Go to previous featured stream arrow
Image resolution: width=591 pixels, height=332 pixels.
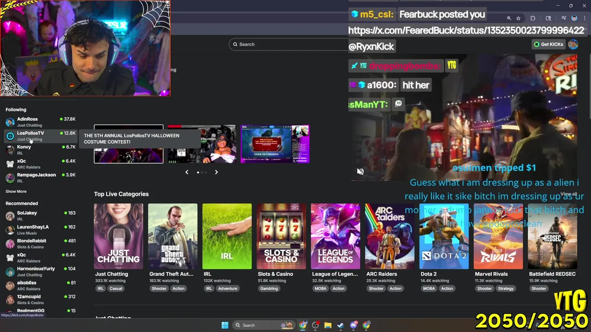point(187,172)
